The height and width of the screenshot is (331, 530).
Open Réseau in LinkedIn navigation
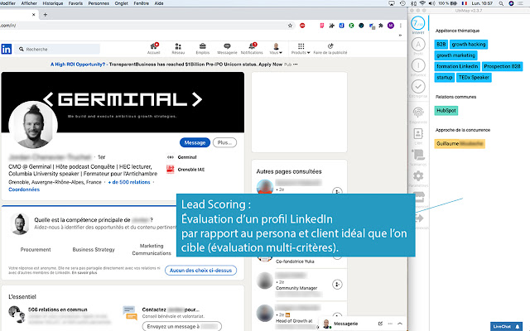pyautogui.click(x=178, y=48)
